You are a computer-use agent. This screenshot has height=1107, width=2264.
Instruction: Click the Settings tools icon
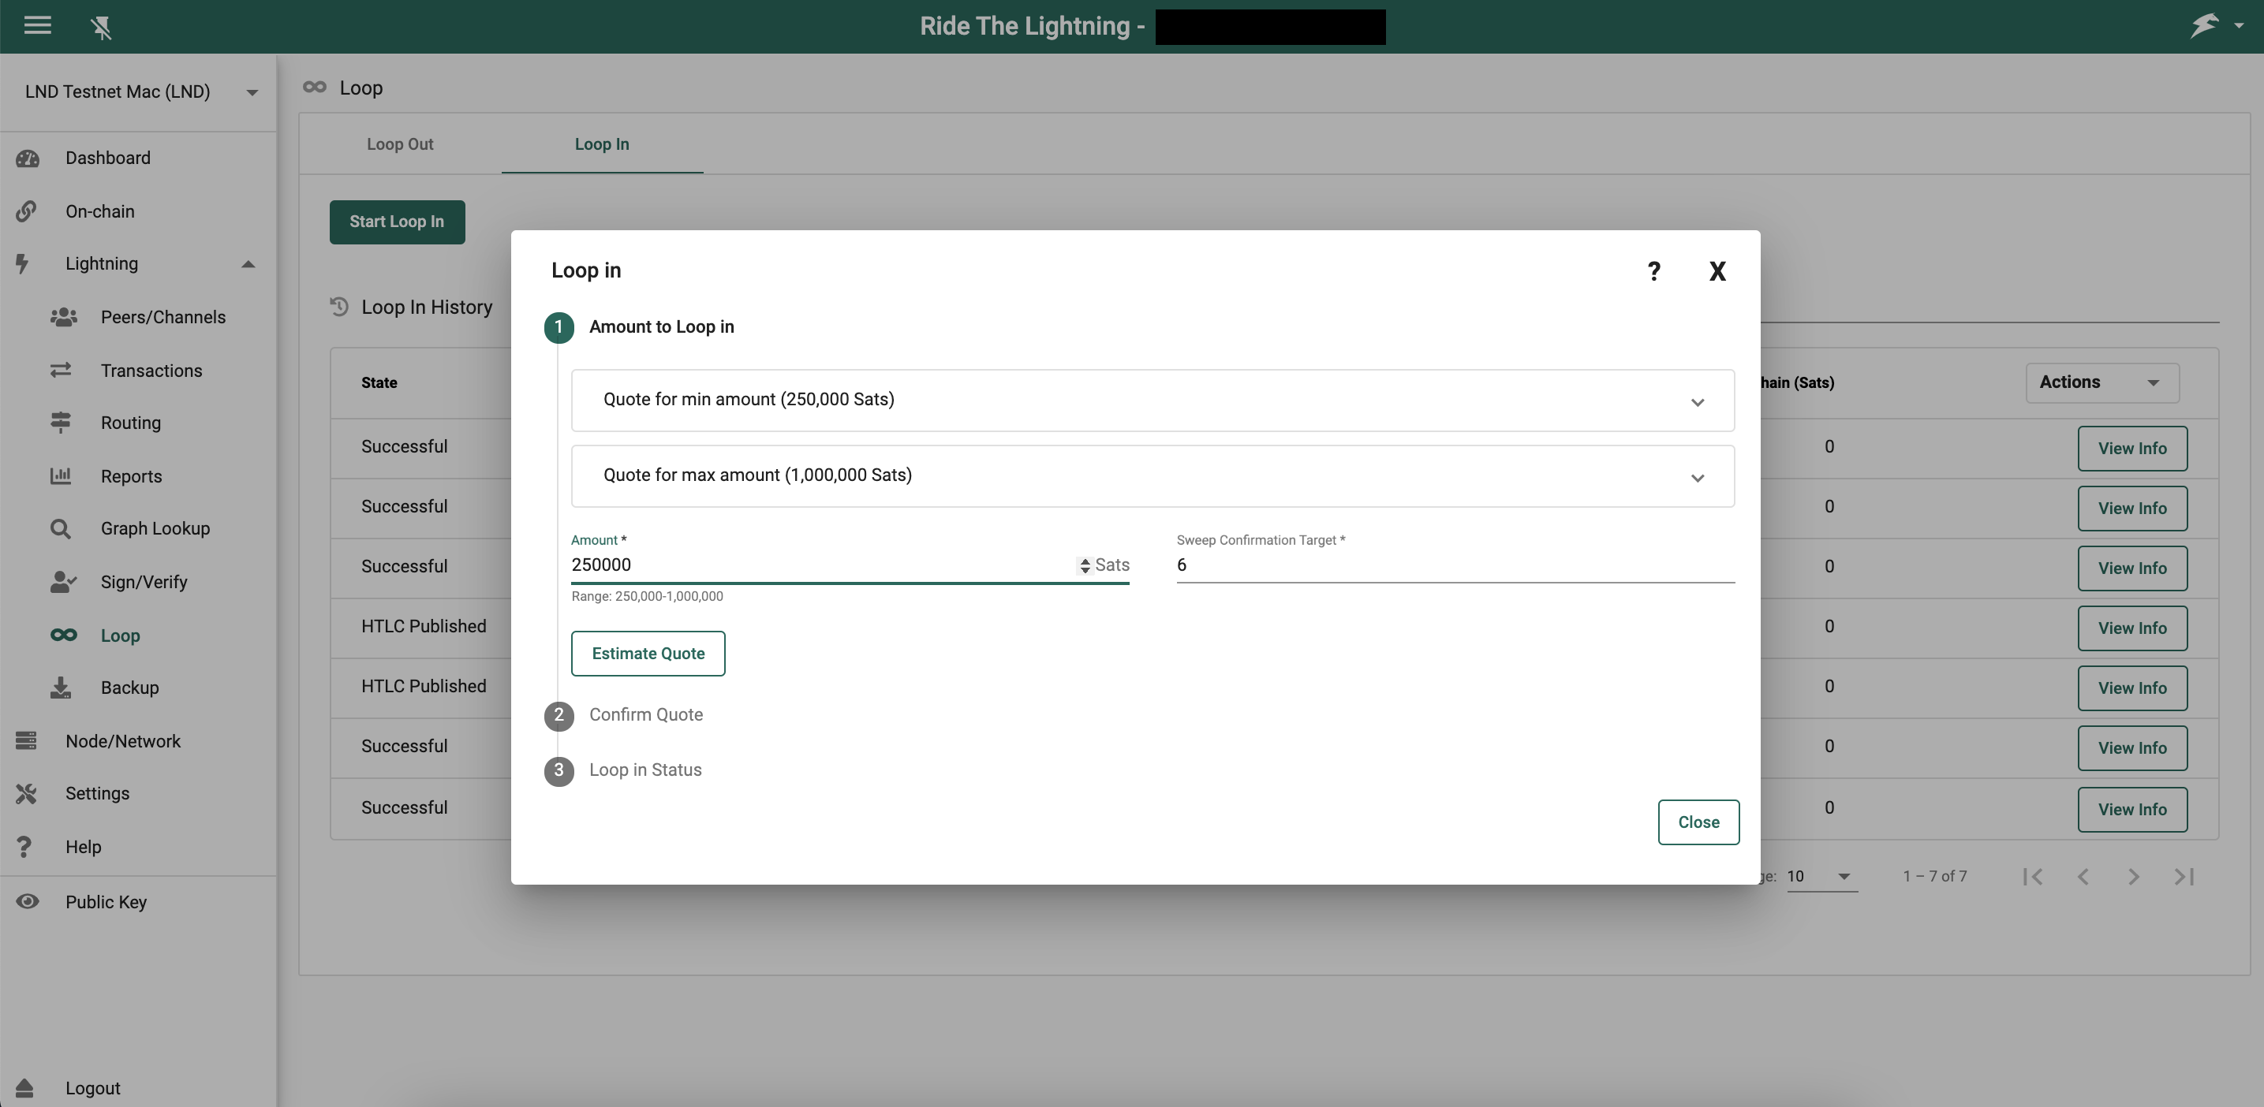tap(26, 793)
